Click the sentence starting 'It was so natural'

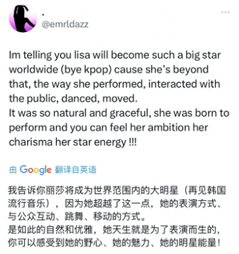119,113
